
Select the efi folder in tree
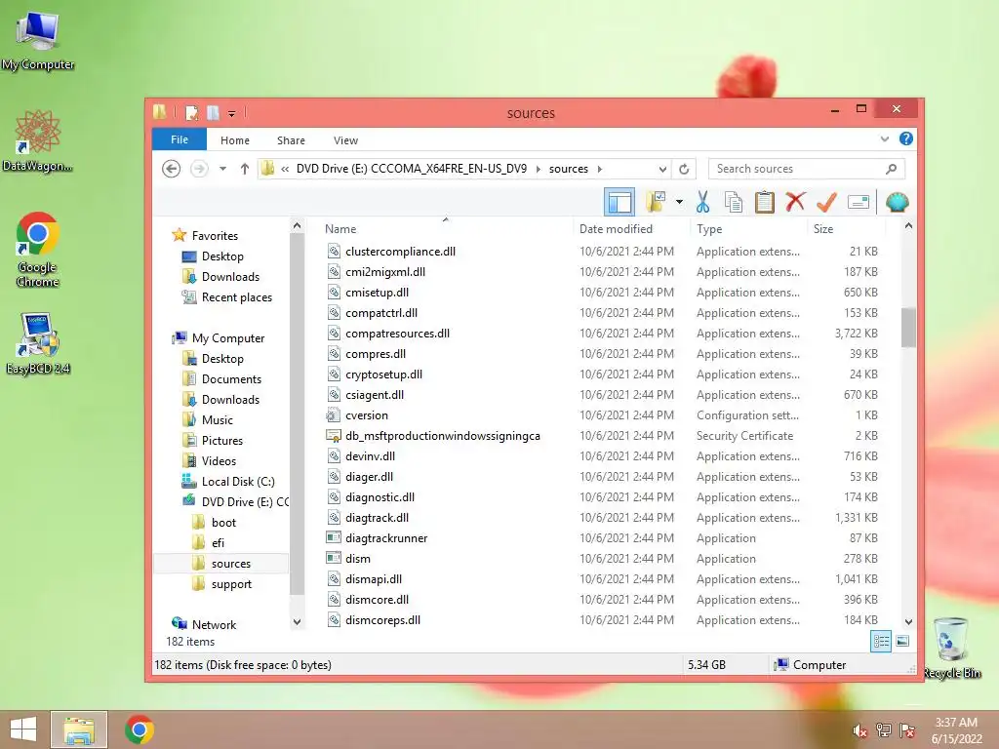(218, 543)
